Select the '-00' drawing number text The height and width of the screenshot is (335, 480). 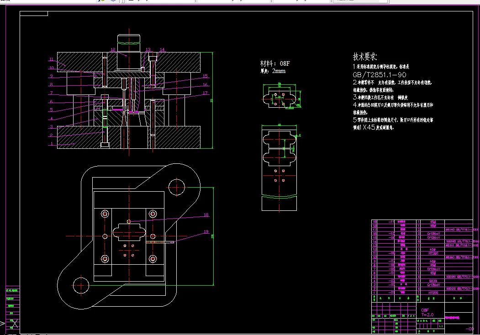click(x=469, y=329)
